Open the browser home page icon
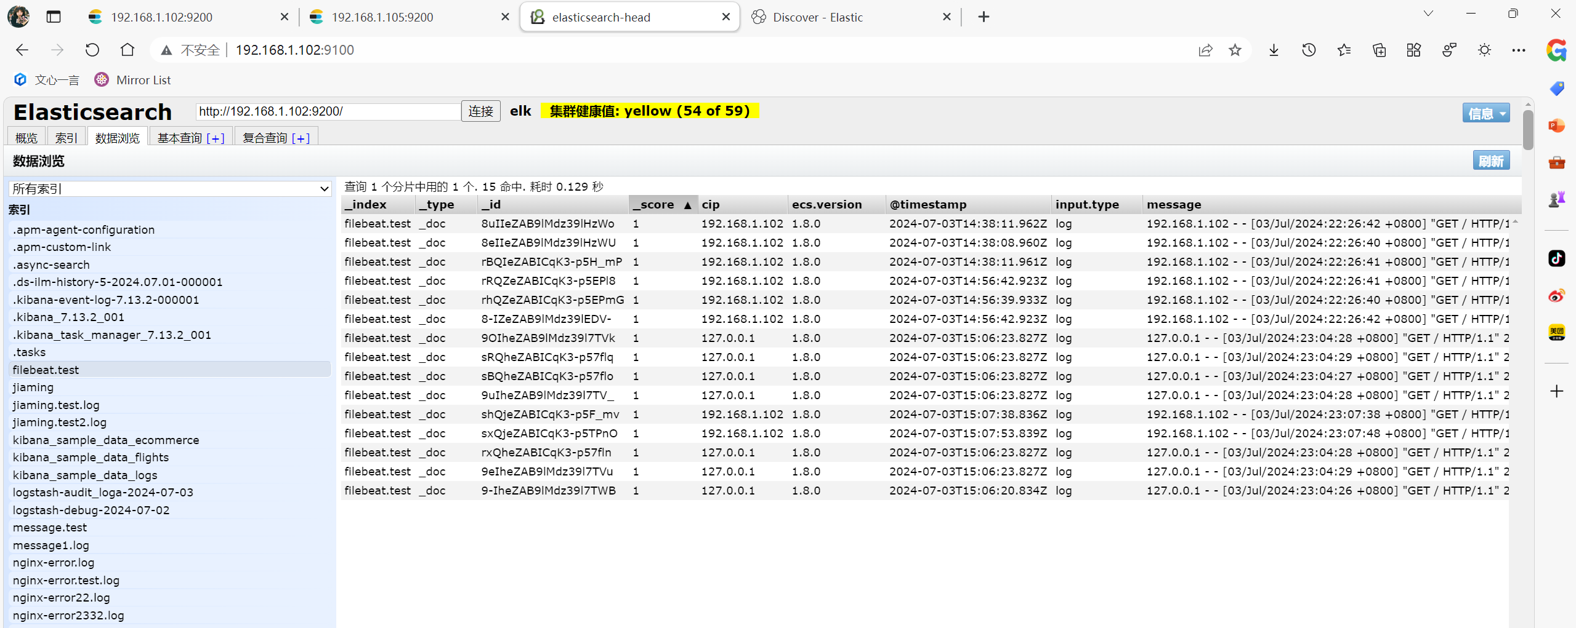Image resolution: width=1576 pixels, height=628 pixels. [127, 50]
